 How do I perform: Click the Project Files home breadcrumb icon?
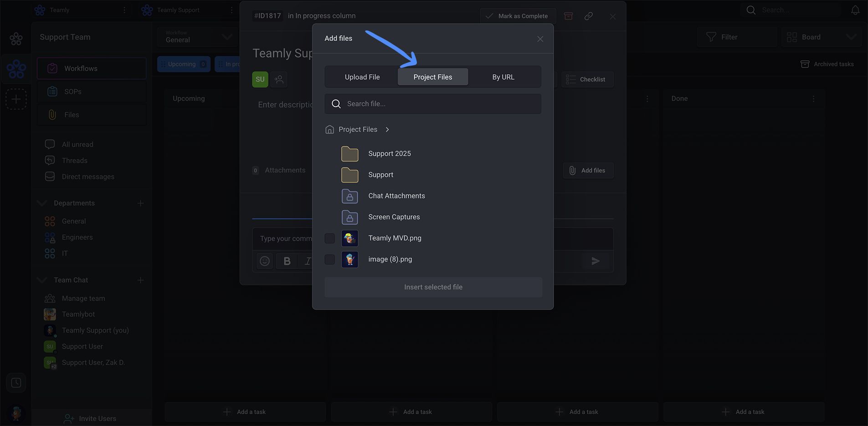tap(329, 130)
